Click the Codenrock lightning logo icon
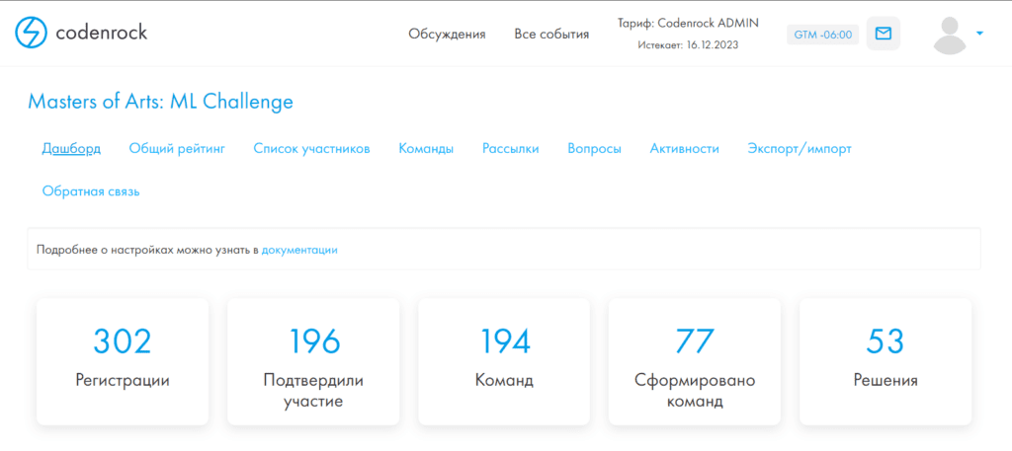 pos(31,33)
